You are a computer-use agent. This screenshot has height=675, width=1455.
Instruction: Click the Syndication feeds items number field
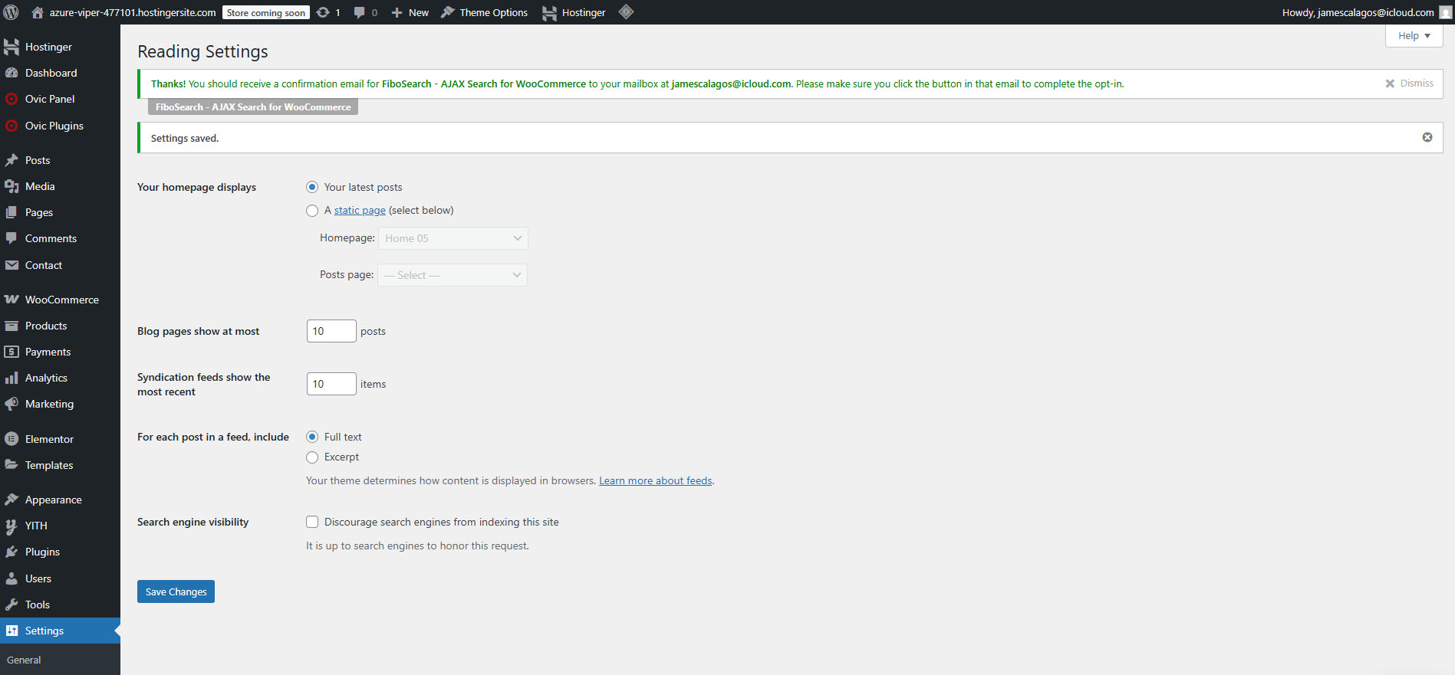pos(331,384)
